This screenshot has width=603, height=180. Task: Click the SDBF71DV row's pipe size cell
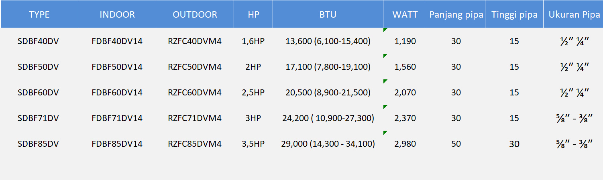574,118
